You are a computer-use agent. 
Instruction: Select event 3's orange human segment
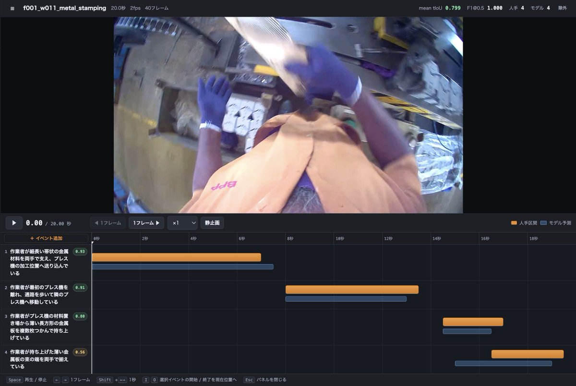click(473, 322)
